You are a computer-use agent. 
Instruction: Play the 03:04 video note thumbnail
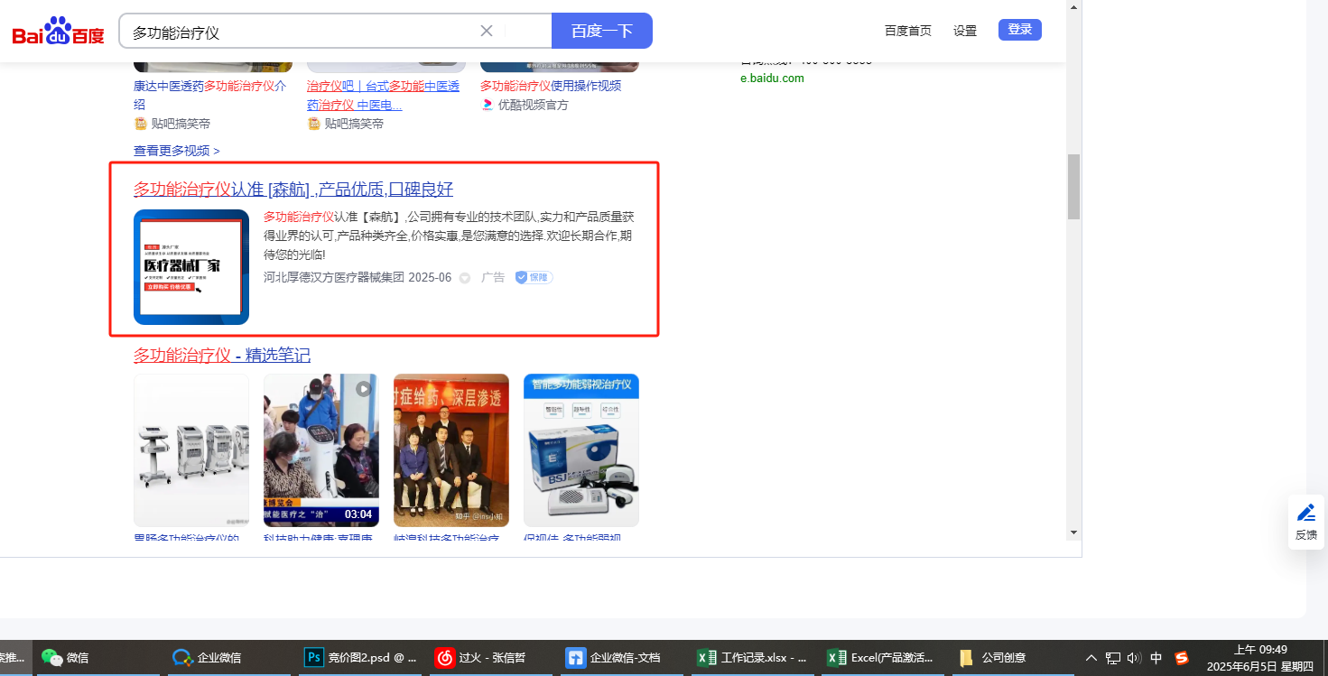coord(321,450)
